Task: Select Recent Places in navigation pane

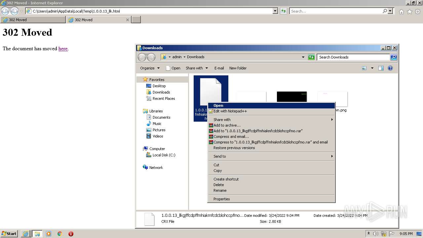Action: (164, 99)
